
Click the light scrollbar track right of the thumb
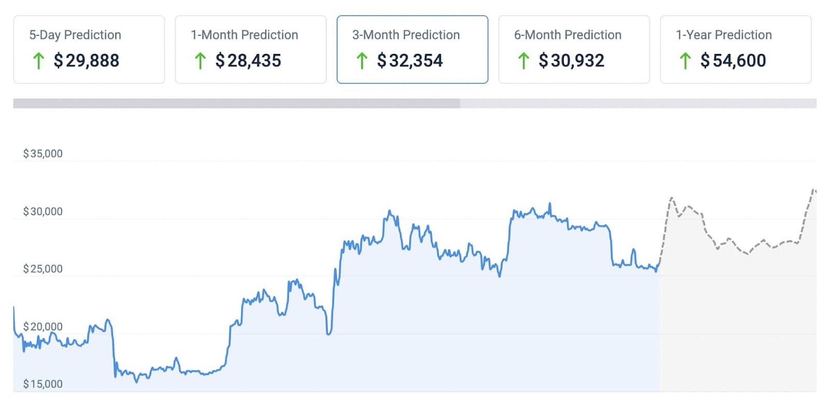coord(638,103)
